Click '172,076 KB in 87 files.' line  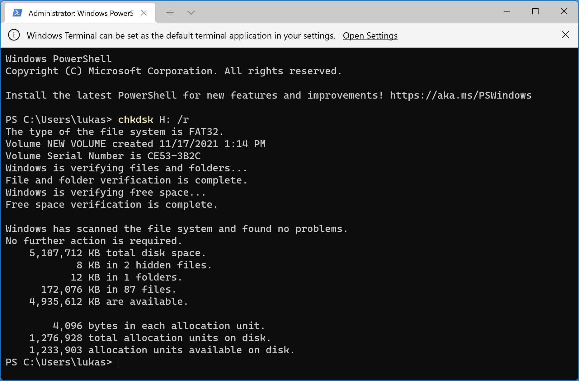coord(109,289)
